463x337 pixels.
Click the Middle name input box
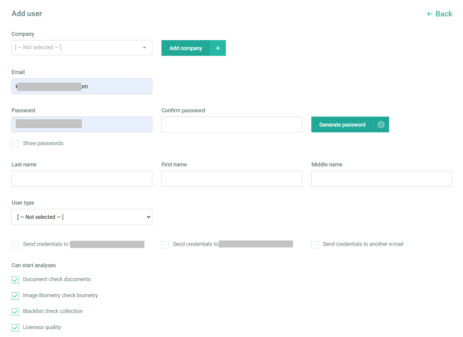tap(382, 179)
